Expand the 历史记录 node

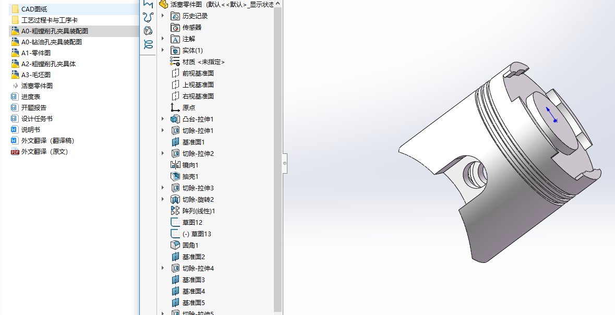coord(163,16)
